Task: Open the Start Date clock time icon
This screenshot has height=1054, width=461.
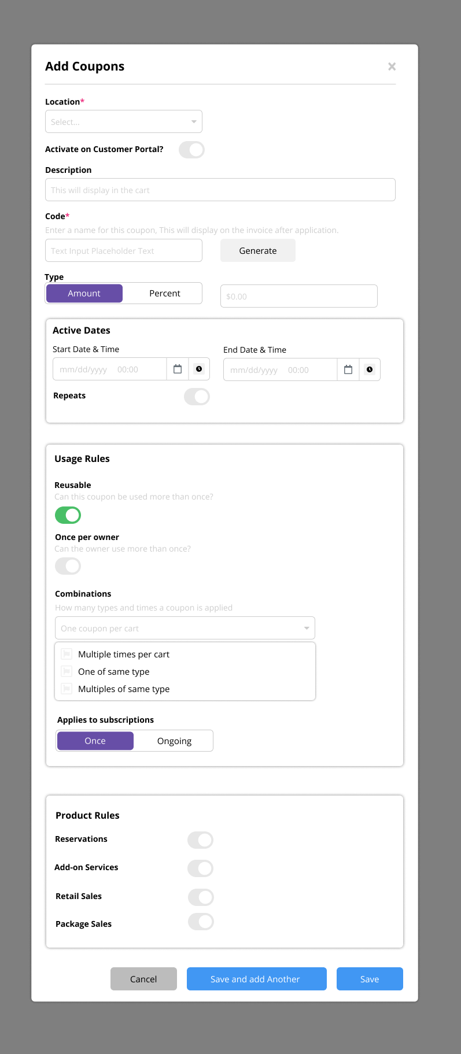Action: pos(199,369)
